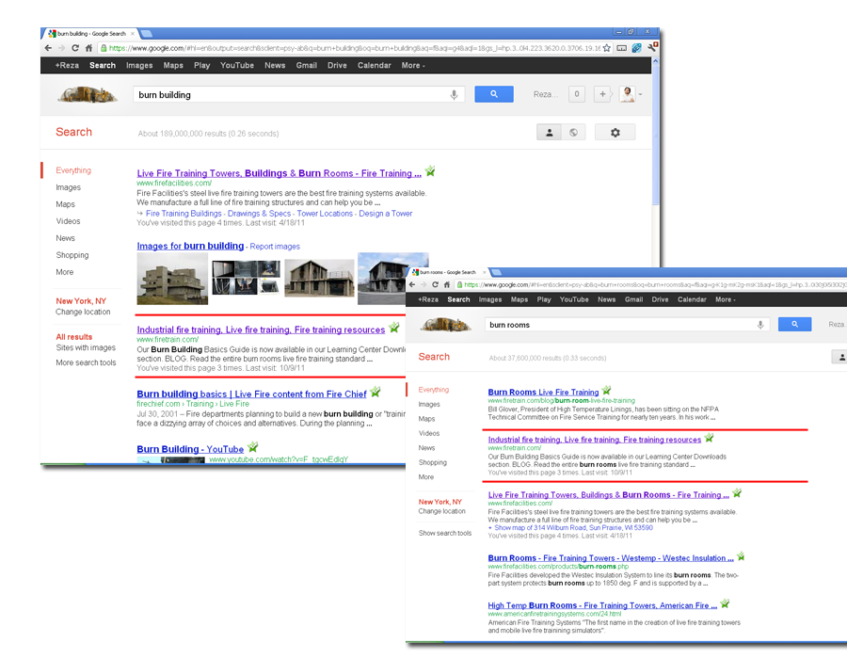Click Back arrow in burn rooms window
The image size is (847, 659).
click(x=412, y=284)
